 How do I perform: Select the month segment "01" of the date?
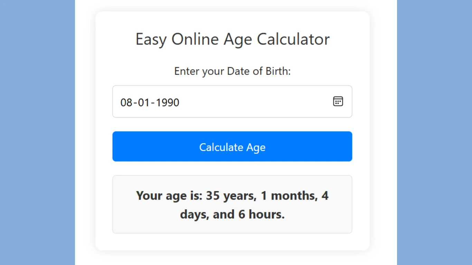click(x=143, y=102)
